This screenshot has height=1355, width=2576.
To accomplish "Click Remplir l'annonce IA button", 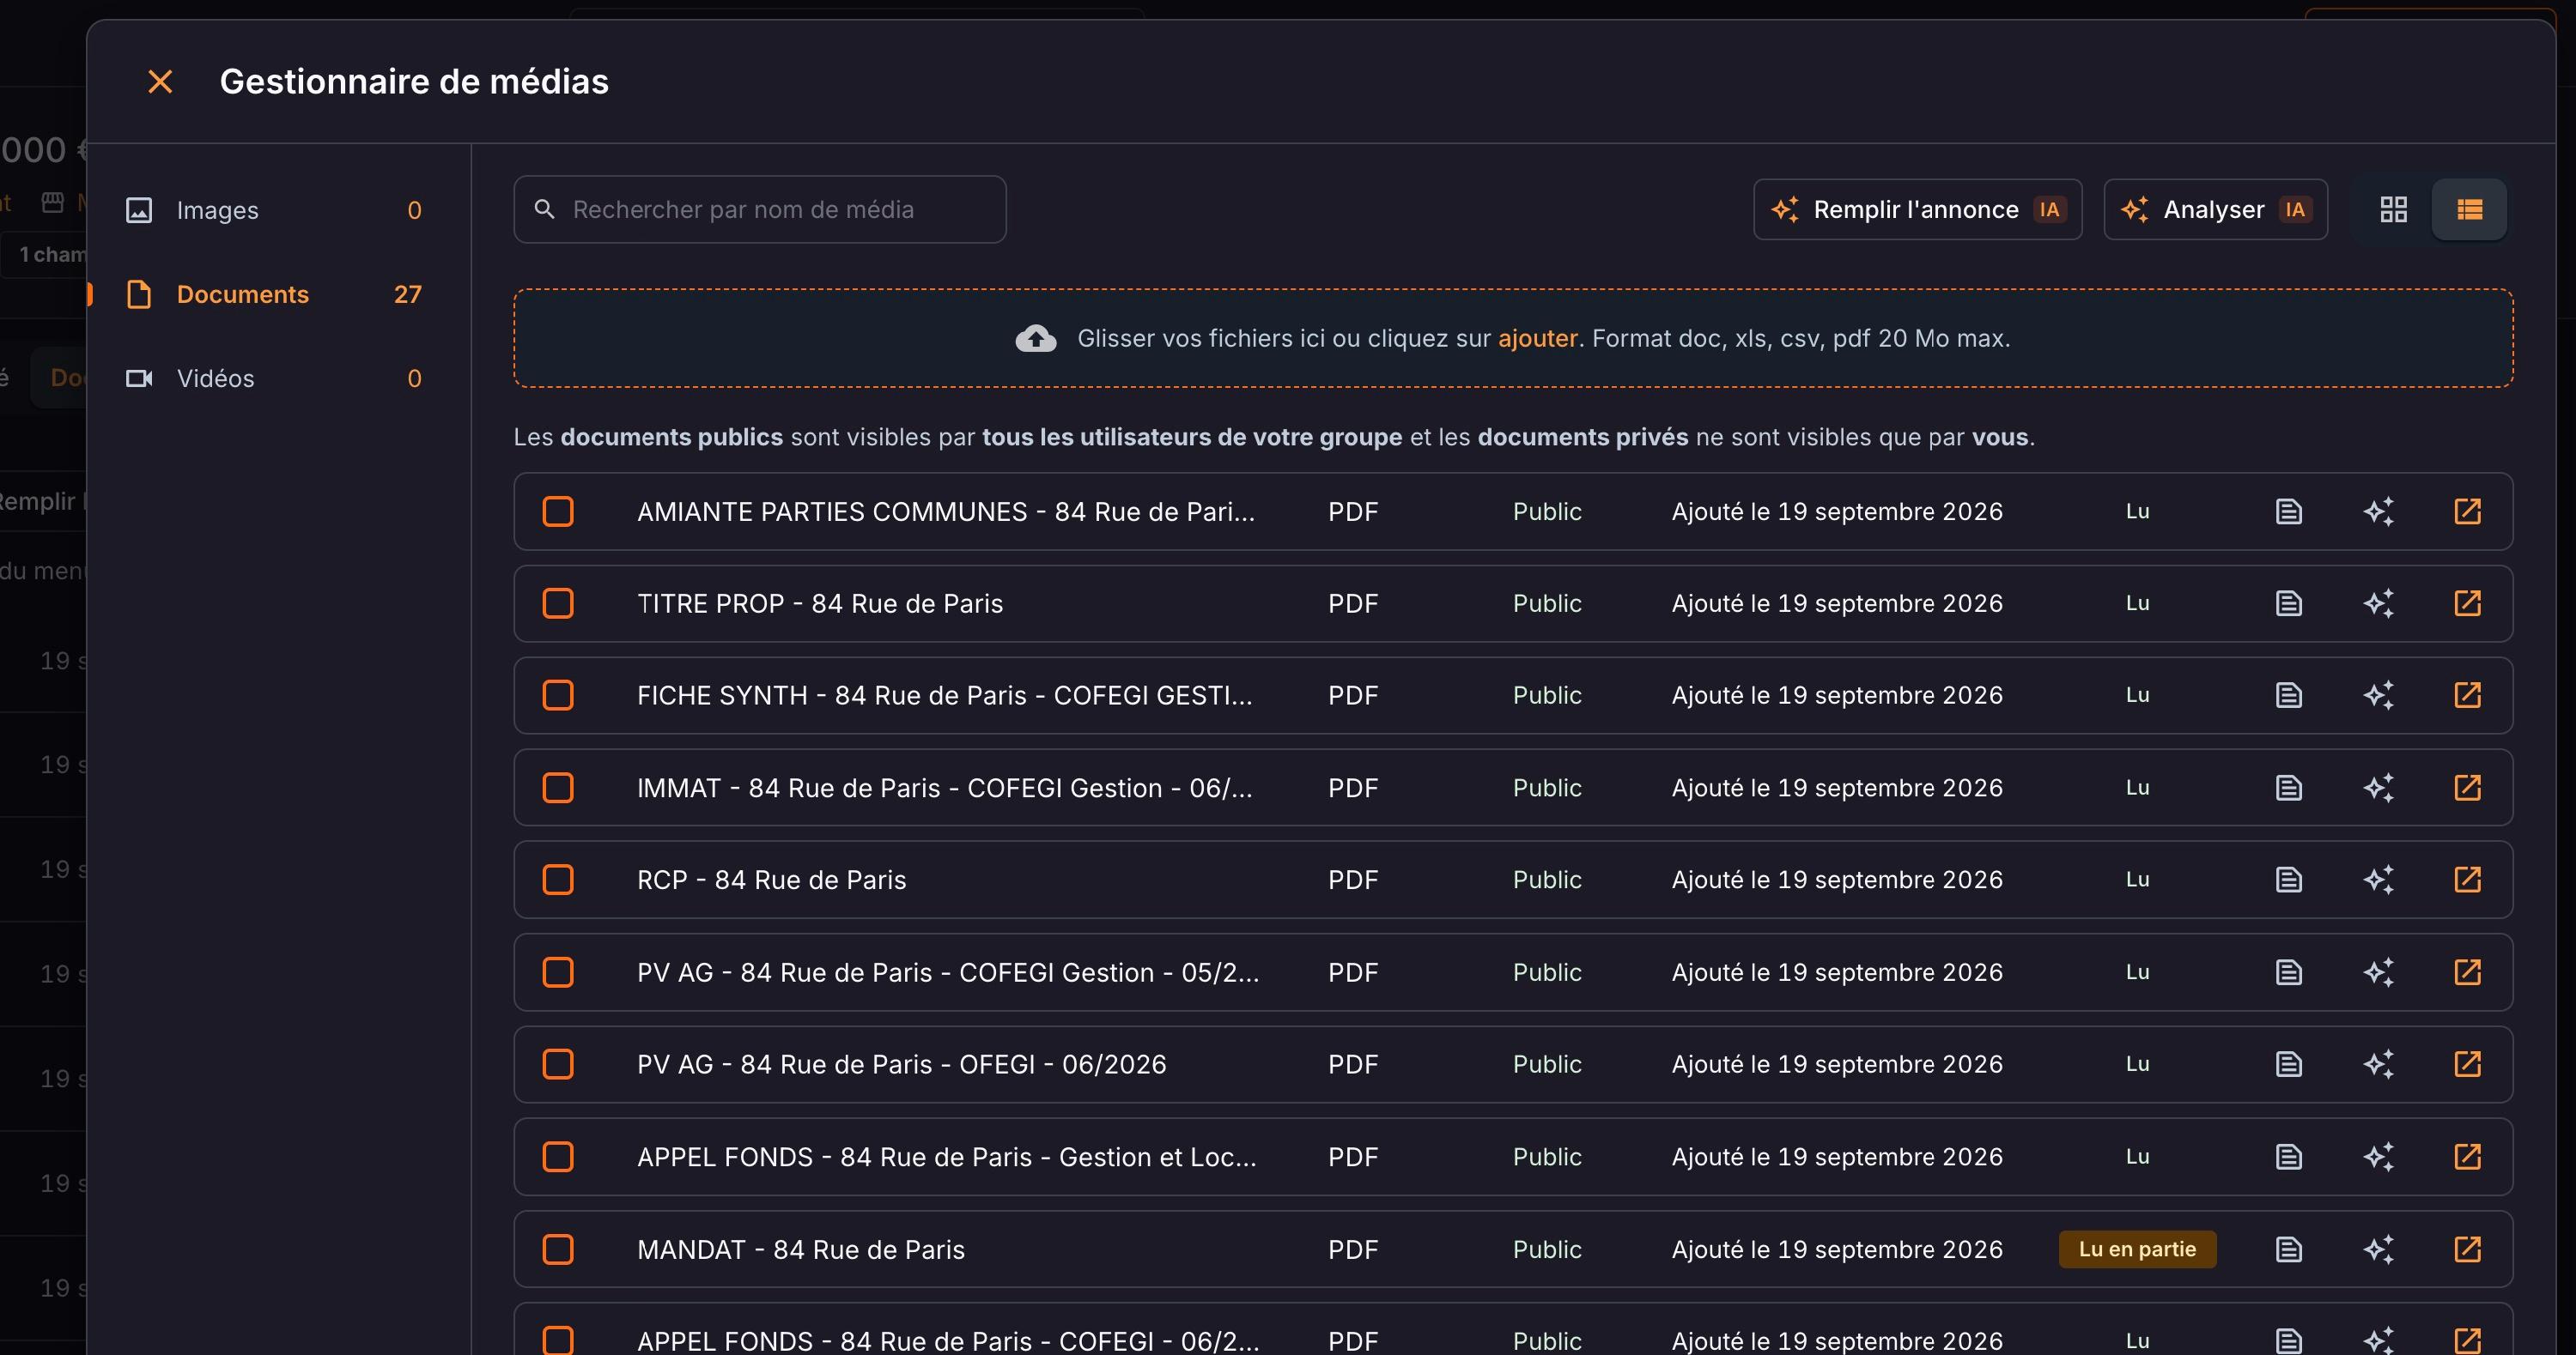I will (x=1917, y=210).
